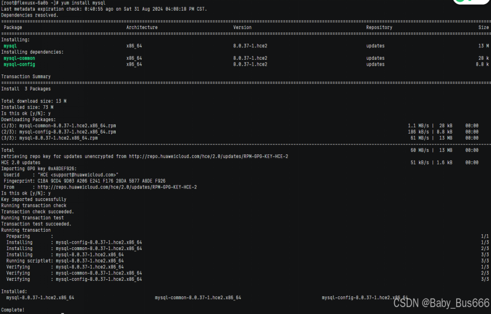Viewport: 491px width, 314px height.
Task: Open the RPM-GPG-KEY-HCE-2 URL in the "From" line
Action: (x=117, y=187)
